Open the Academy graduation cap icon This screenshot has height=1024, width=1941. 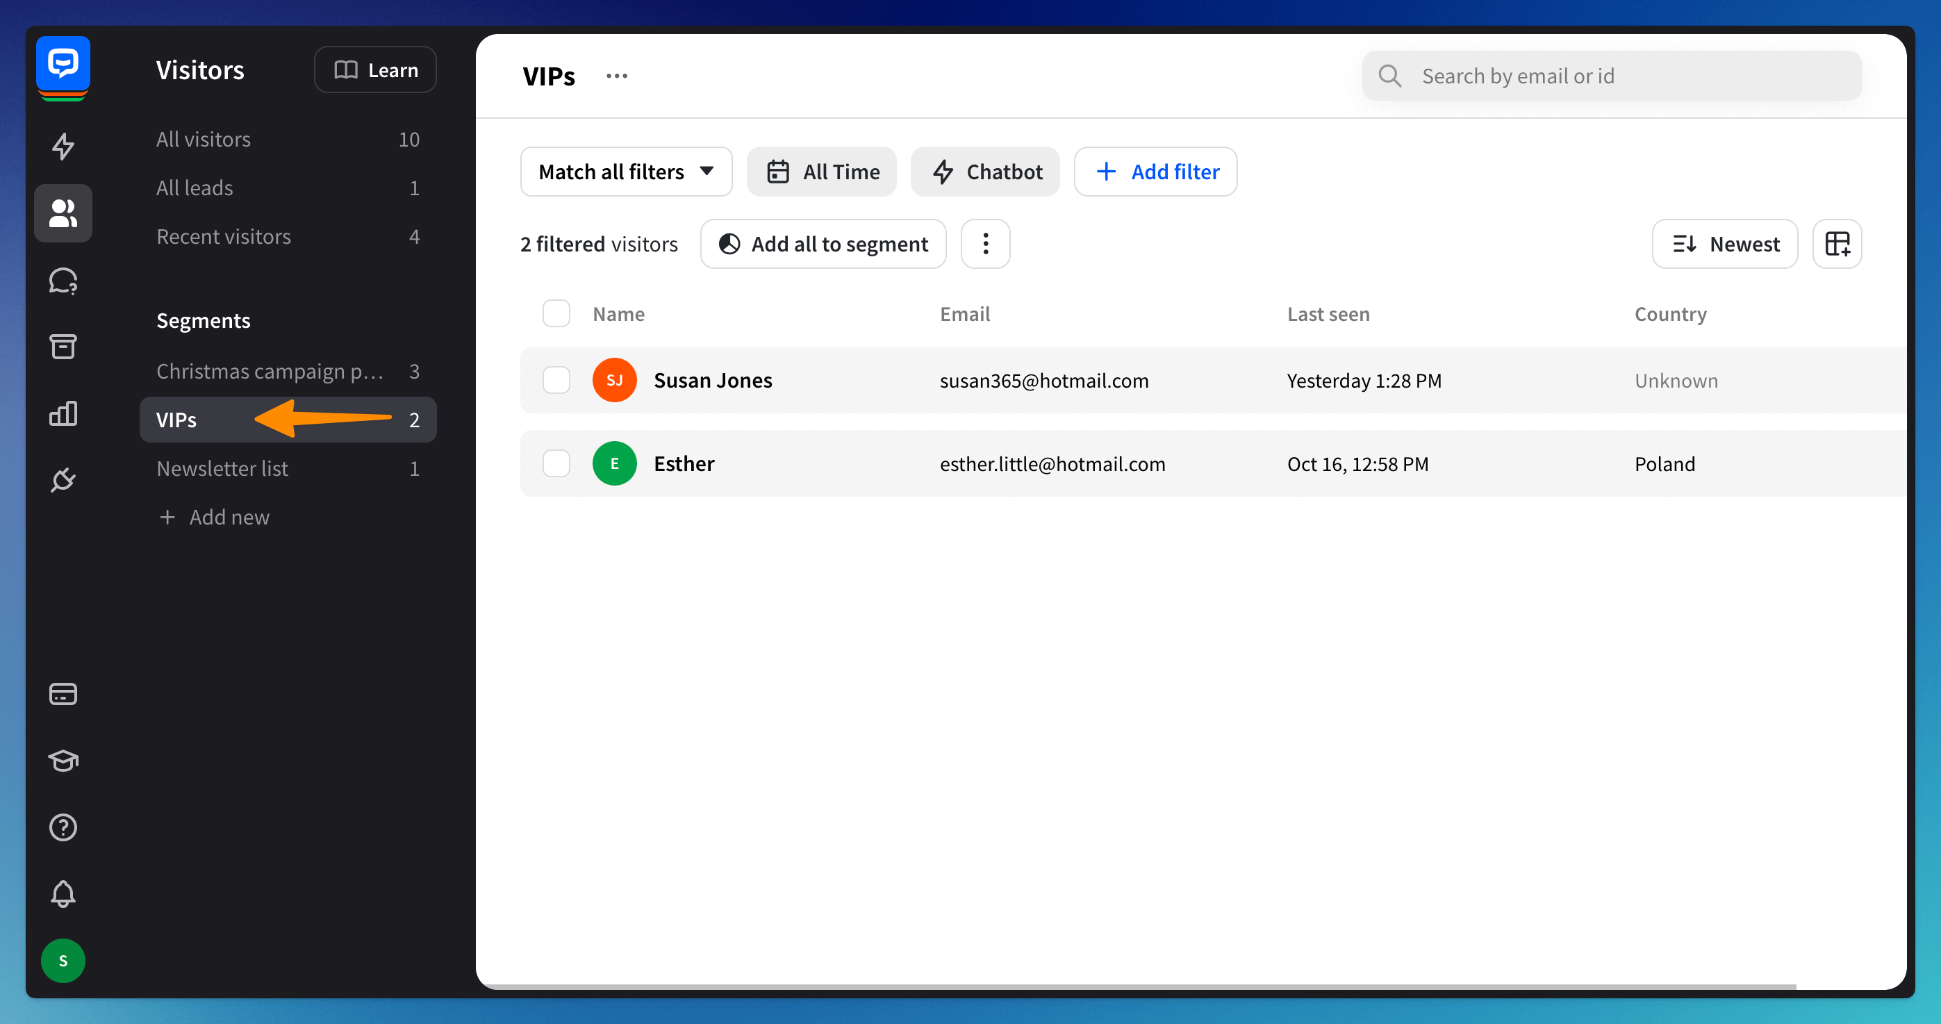tap(63, 760)
